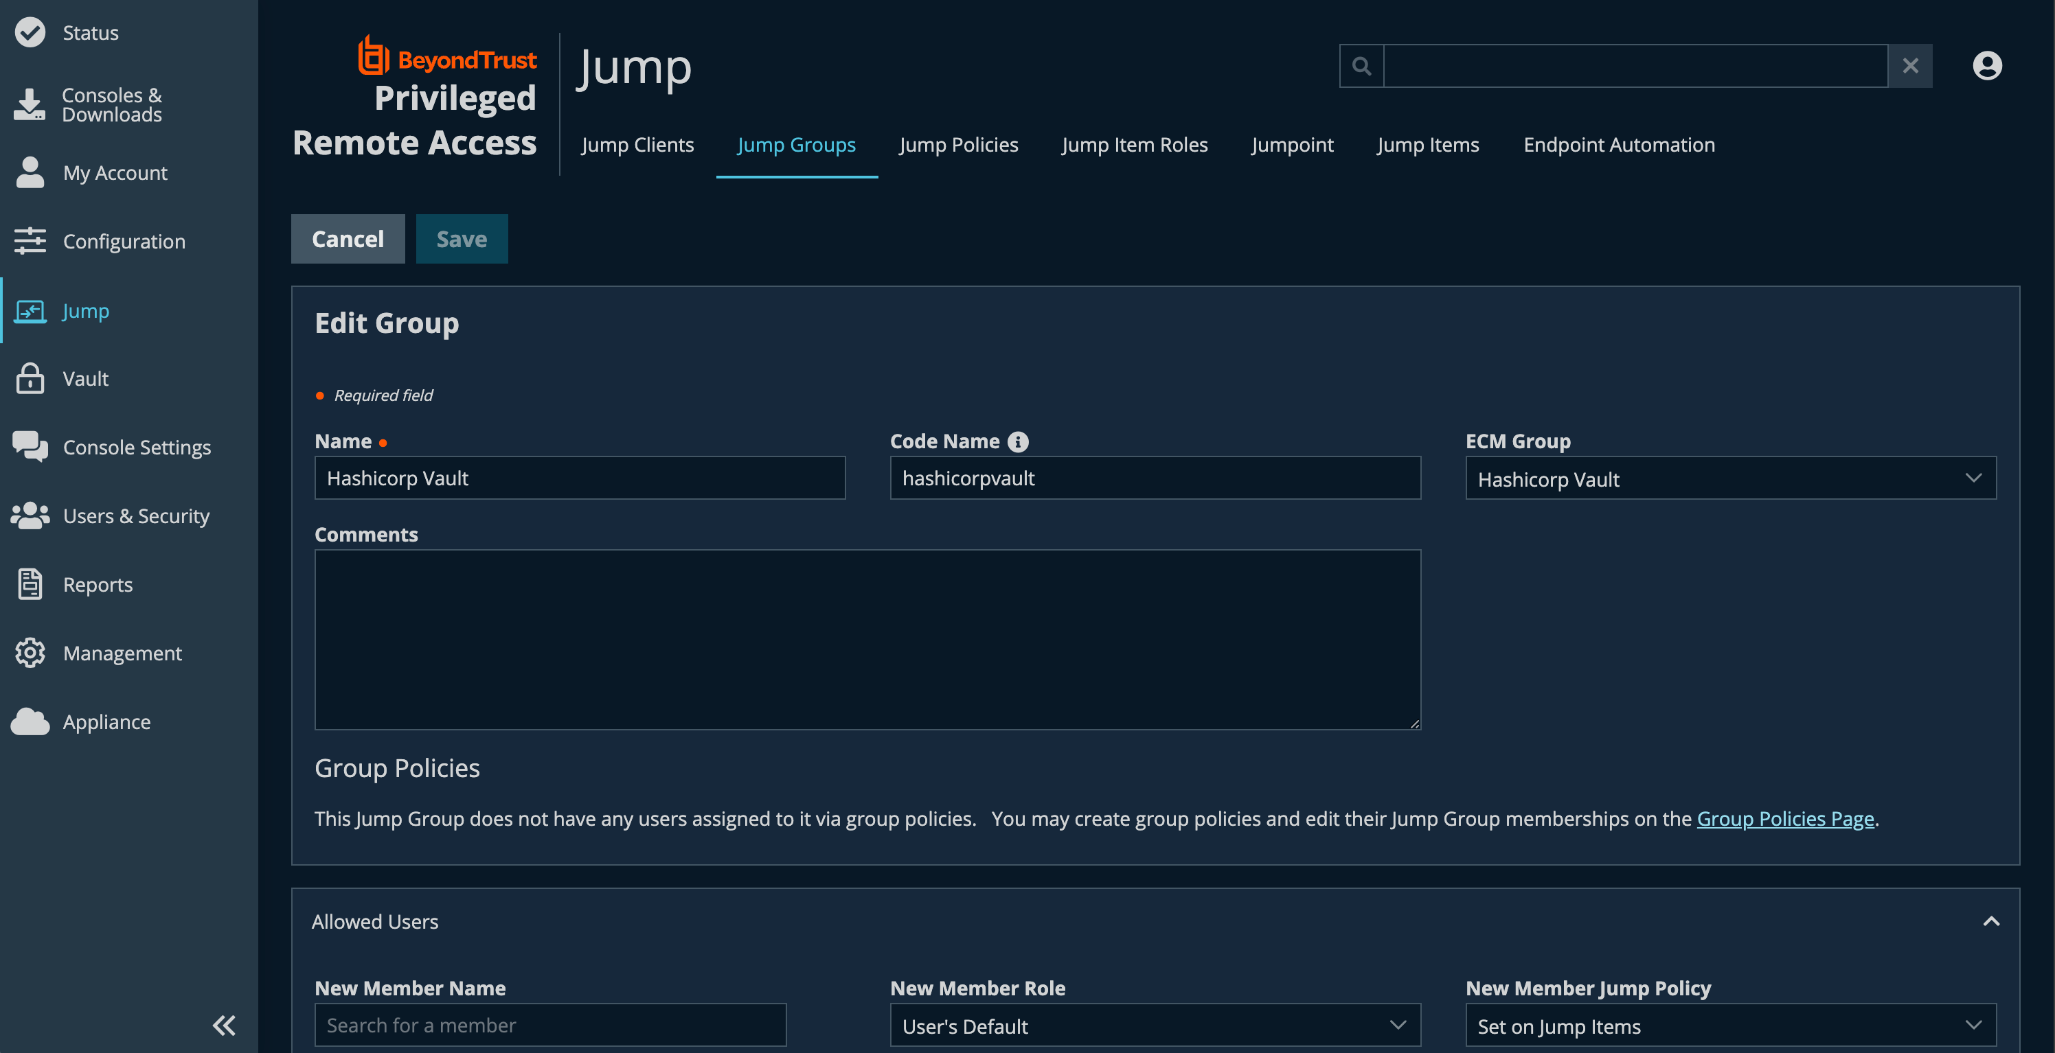Open the New Member Jump Policy dropdown
The image size is (2055, 1053).
click(x=1730, y=1025)
